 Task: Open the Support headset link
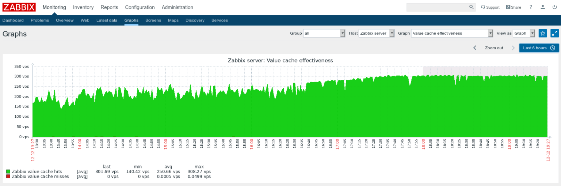coord(490,7)
